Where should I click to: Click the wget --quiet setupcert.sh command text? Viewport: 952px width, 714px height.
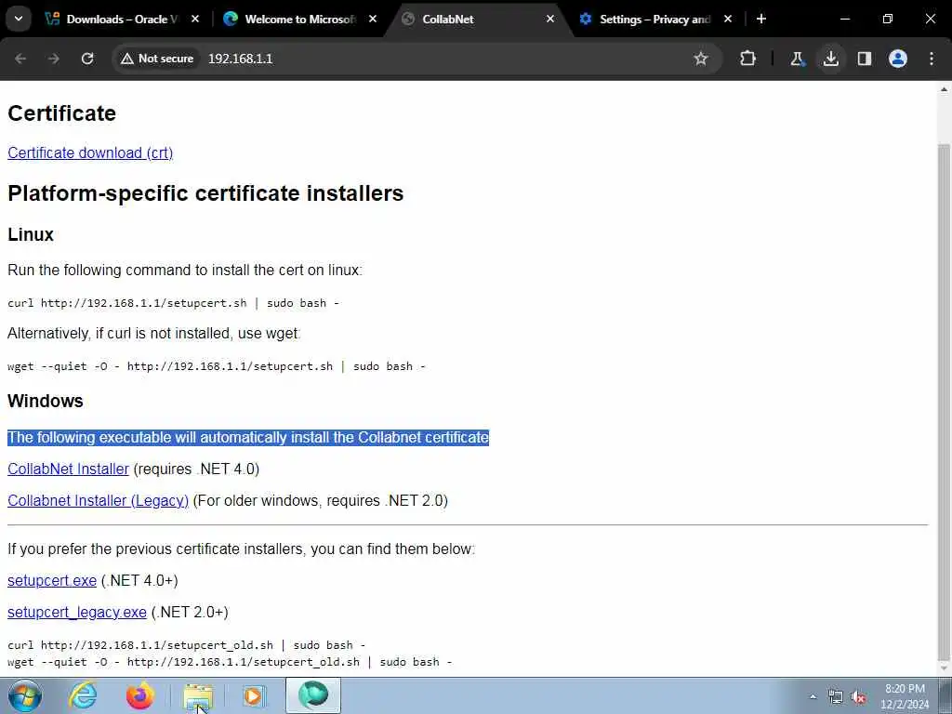216,366
